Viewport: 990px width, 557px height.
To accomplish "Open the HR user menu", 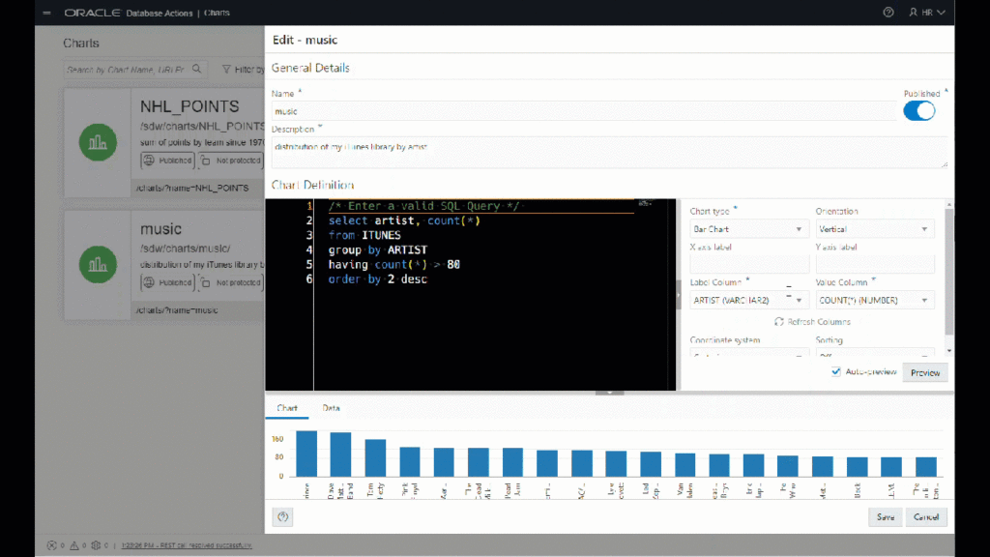I will [926, 13].
